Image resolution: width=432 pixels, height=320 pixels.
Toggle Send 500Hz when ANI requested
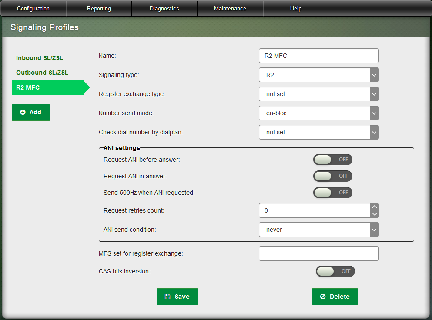332,193
